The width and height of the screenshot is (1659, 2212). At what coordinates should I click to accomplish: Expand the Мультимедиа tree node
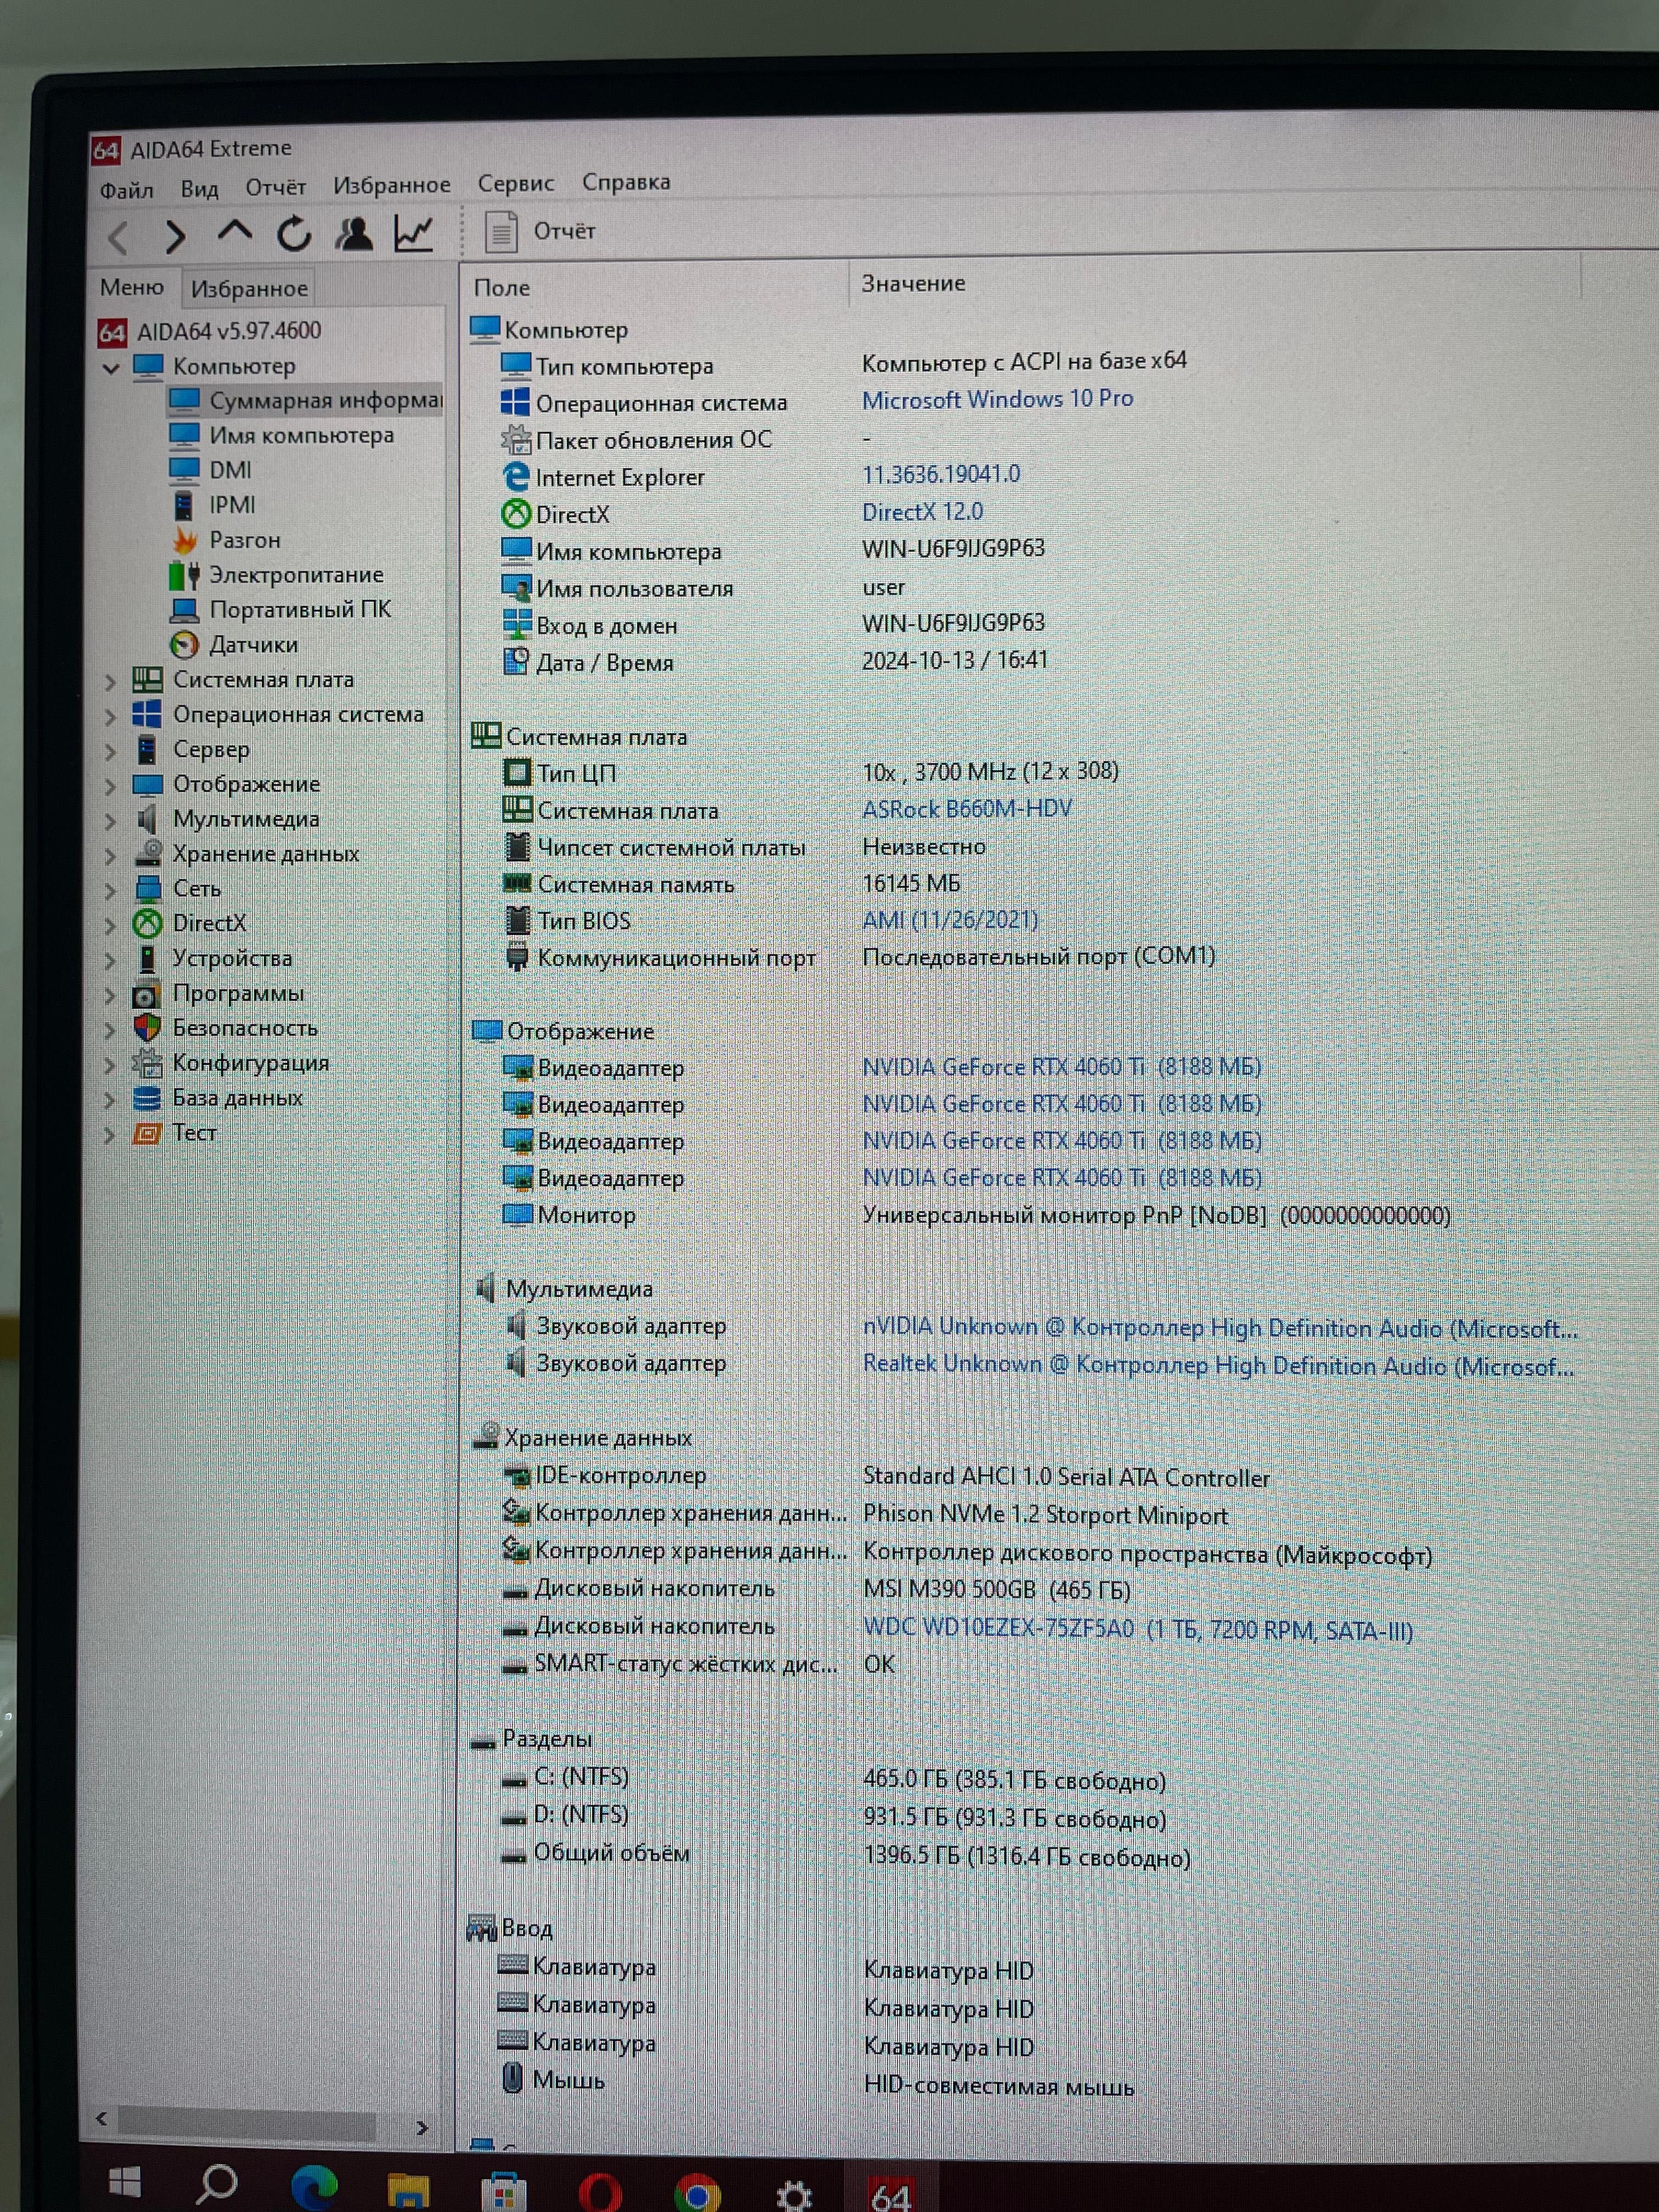click(110, 822)
